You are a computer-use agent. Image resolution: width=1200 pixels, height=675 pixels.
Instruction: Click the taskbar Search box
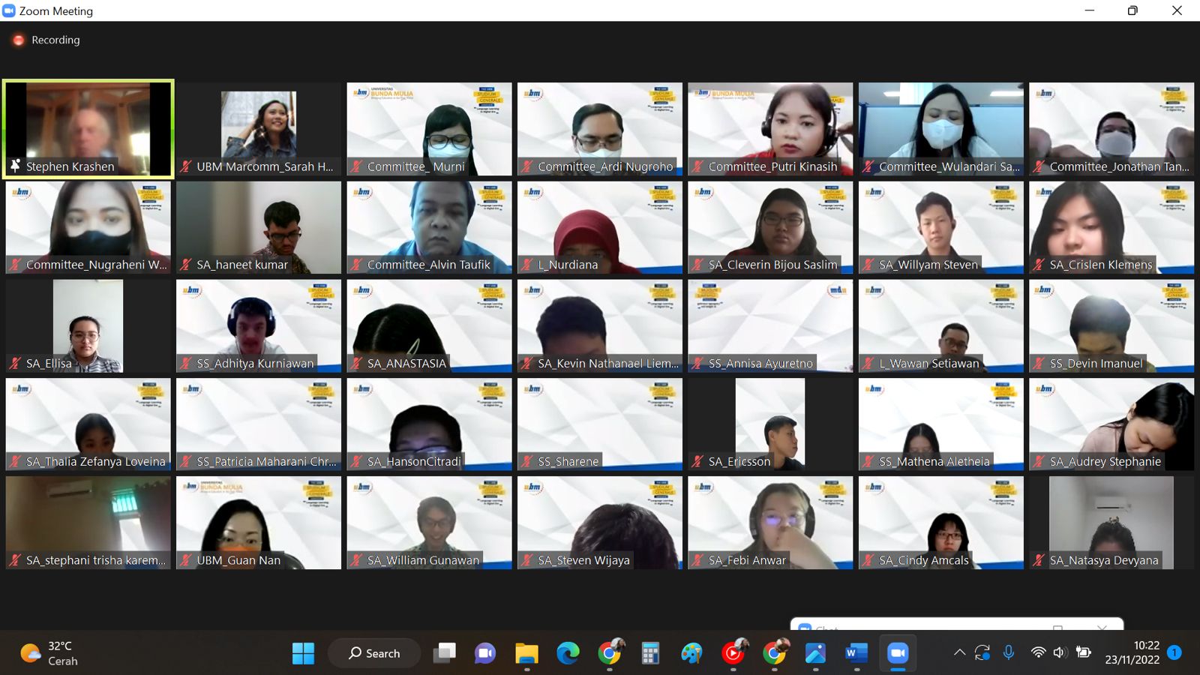coord(374,653)
